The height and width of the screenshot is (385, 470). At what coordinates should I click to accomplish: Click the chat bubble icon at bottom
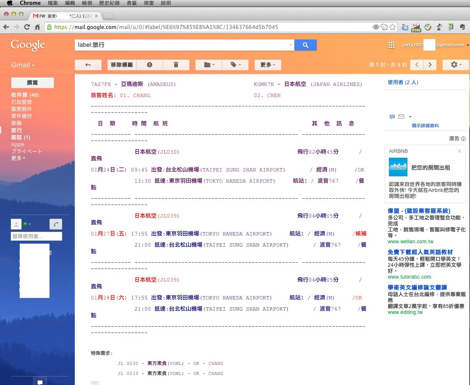[40, 382]
